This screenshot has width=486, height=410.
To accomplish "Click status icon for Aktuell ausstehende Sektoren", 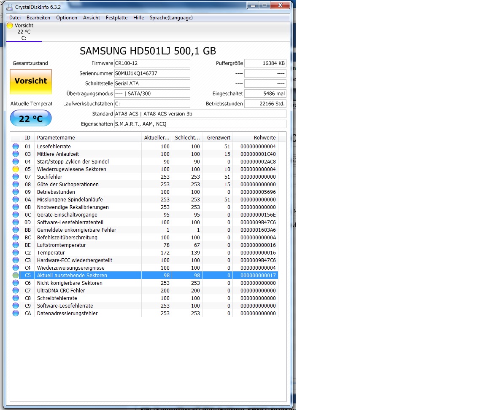I will (x=16, y=275).
